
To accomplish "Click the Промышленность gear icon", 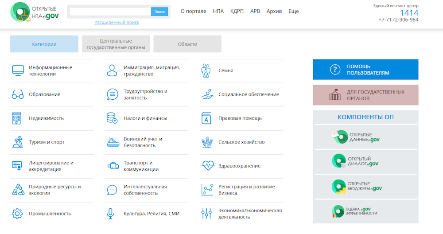I will point(18,214).
